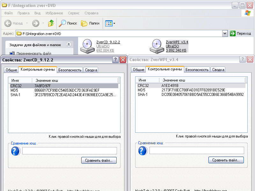Click the Windows flag logo icon
255x191 pixels.
[x=248, y=13]
